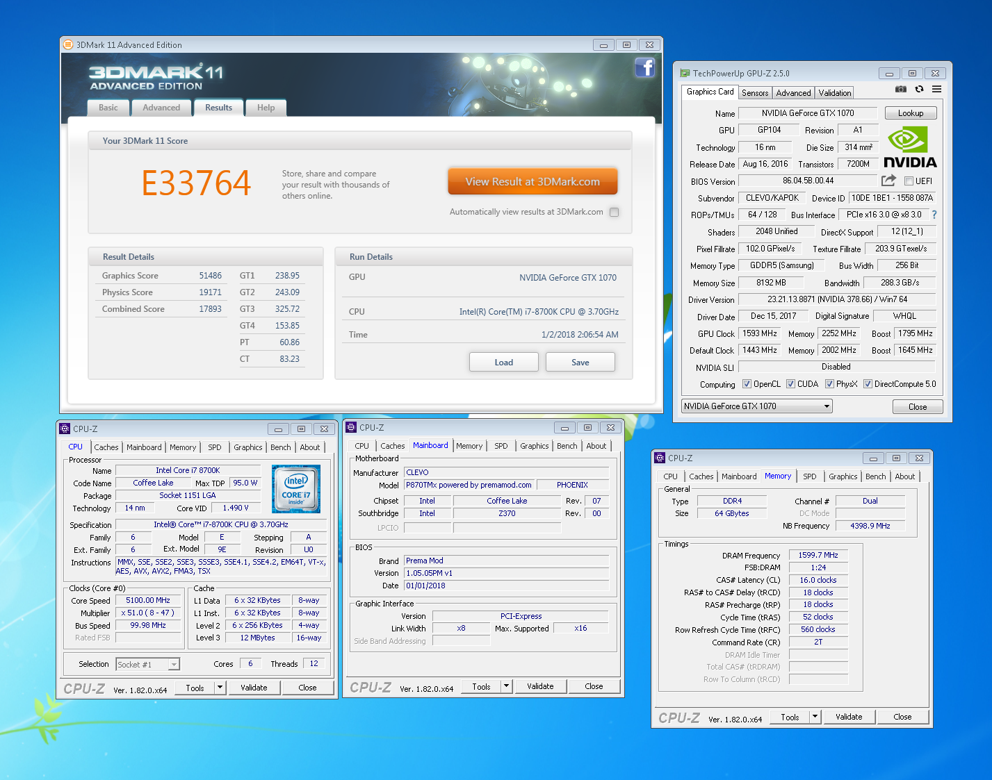Expand Tools dropdown arrow in CPU-Z Memory window
Viewport: 992px width, 780px height.
tap(815, 717)
